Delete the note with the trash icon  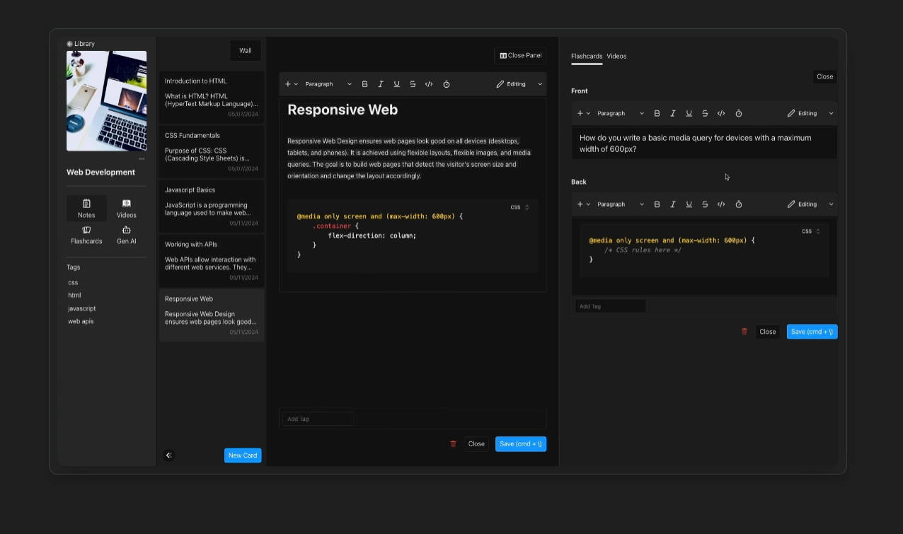click(454, 444)
